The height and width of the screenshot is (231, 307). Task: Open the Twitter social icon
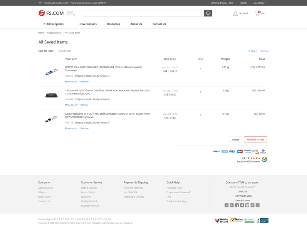(x=242, y=205)
